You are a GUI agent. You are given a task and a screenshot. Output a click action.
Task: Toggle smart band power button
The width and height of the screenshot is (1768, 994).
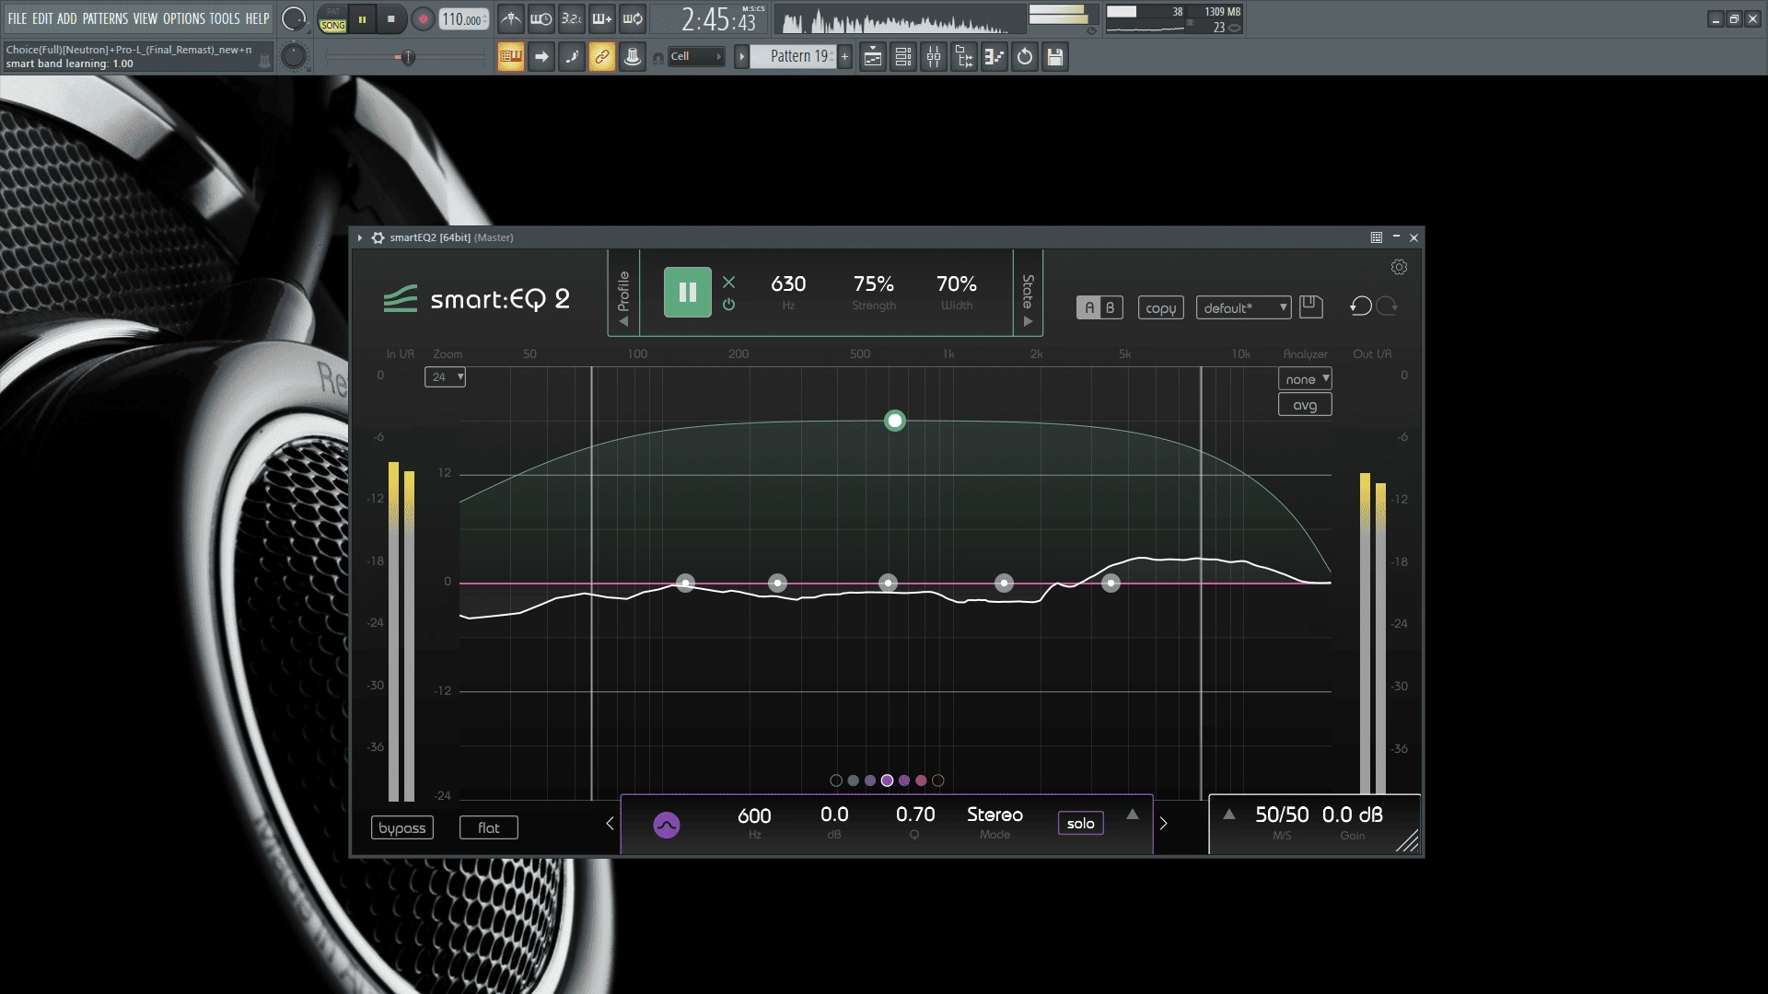728,305
